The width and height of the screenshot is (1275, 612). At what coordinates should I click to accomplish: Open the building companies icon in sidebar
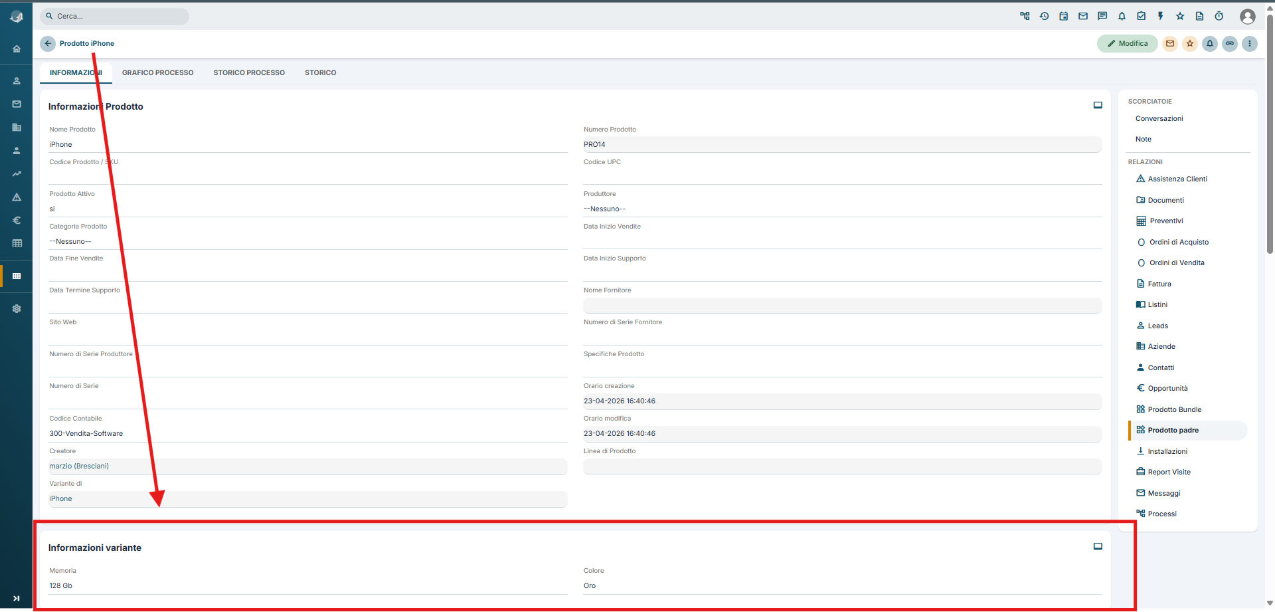tap(17, 127)
